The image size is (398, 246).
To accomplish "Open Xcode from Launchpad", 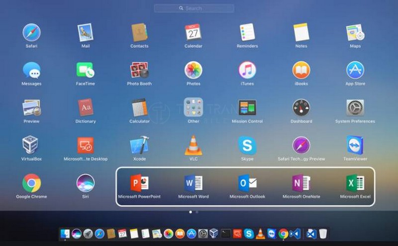I will point(139,146).
